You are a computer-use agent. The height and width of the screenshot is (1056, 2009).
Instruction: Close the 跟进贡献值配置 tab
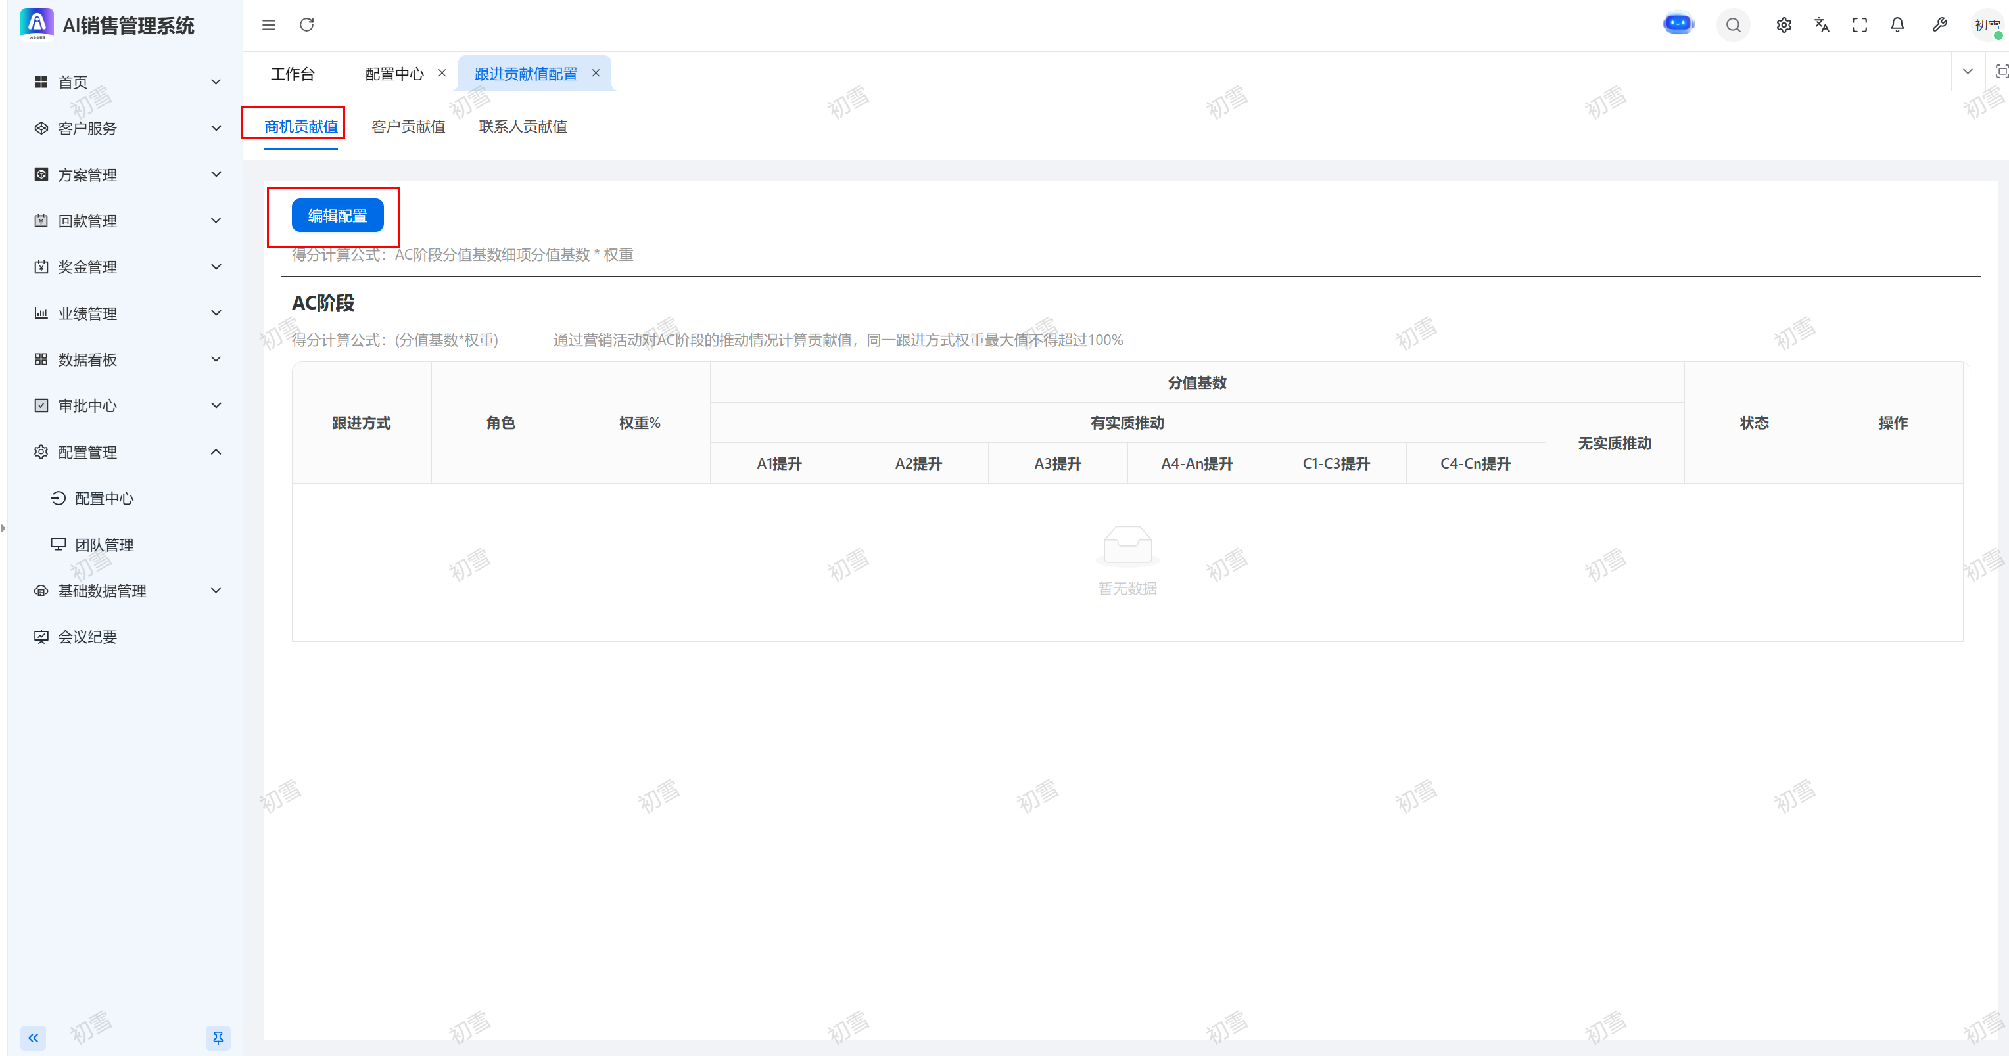tap(596, 72)
